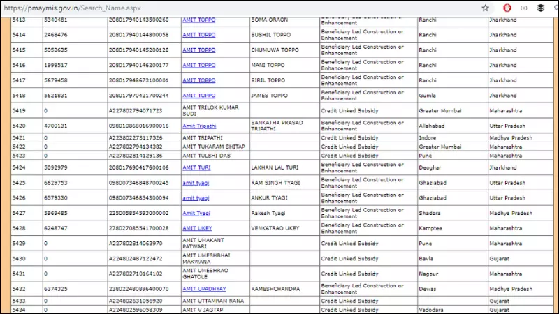Click father name JAMES TOPPO

coord(269,96)
